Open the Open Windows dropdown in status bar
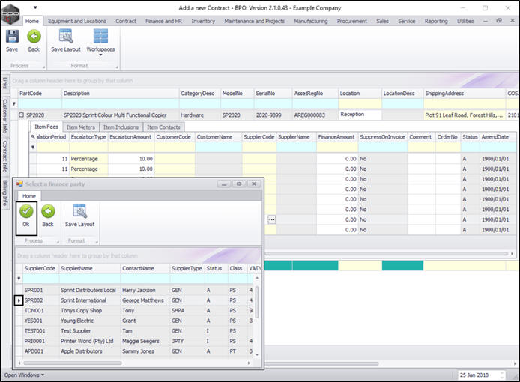Screen dimensions: 520x382 point(24,375)
